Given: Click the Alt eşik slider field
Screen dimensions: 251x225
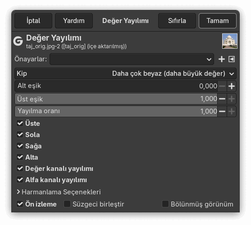Looking at the screenshot, I should (116, 86).
